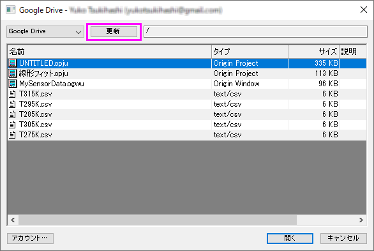
Task: Select the file UNTITLED.opju
Action: tap(43, 63)
